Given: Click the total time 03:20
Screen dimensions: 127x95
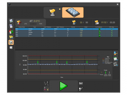Looking at the screenshot, I should (112, 22).
